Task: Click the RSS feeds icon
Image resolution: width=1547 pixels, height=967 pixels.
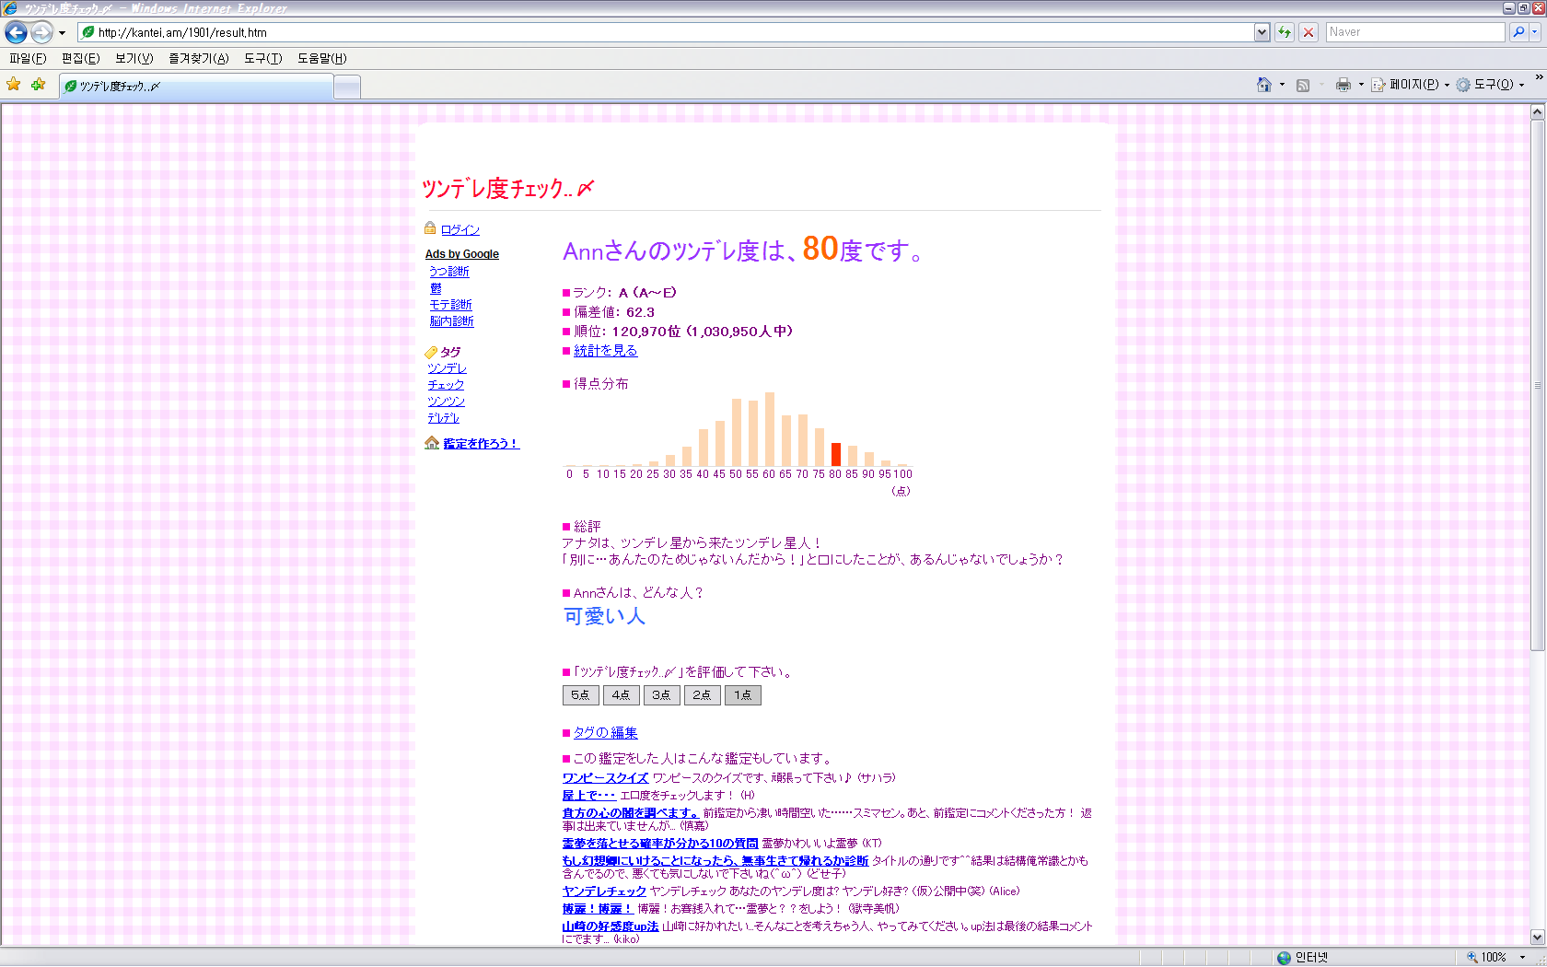Action: 1303,85
